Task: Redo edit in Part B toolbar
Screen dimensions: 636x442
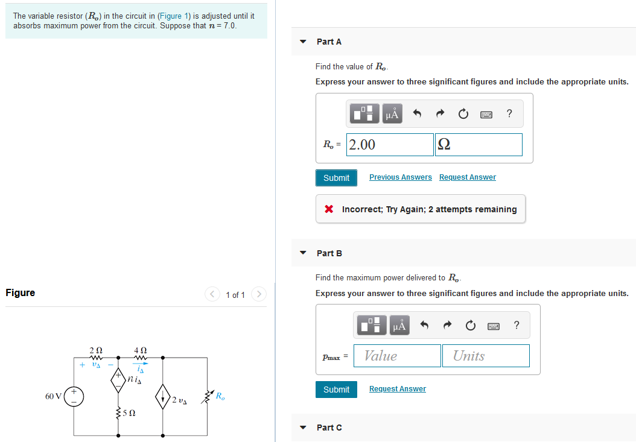Action: [447, 326]
